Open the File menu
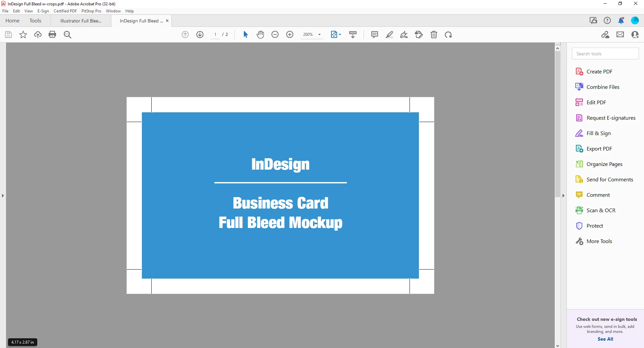The image size is (644, 348). pos(5,11)
